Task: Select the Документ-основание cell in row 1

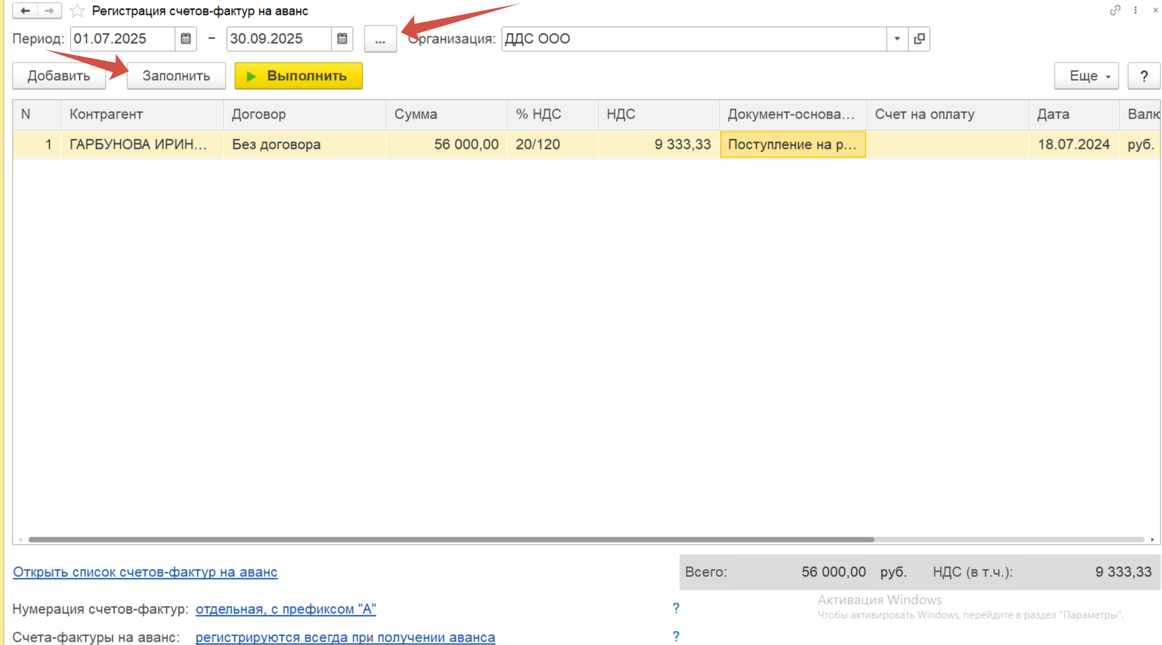Action: (793, 145)
